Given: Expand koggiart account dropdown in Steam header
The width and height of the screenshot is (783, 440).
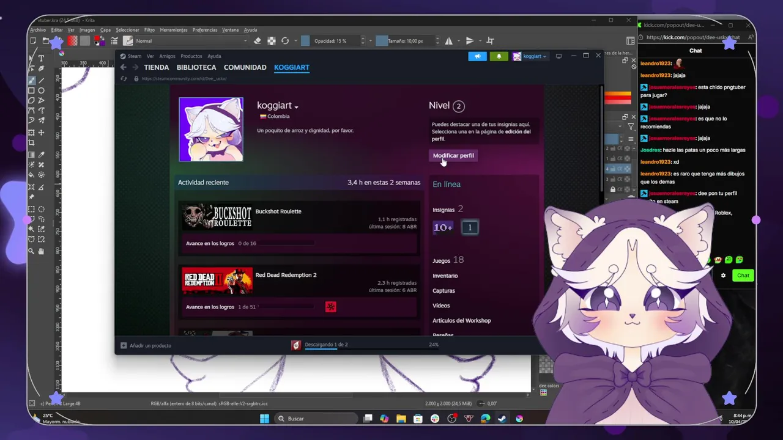Looking at the screenshot, I should coord(530,56).
